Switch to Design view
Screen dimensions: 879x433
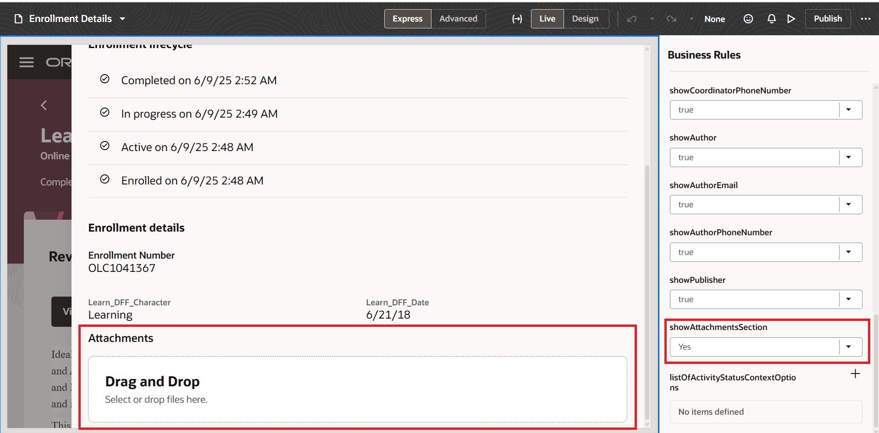(x=585, y=19)
